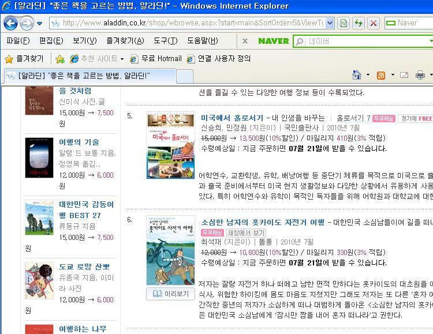Open the 도구(T) menu
Viewport: 433px width, 334px height.
(166, 41)
